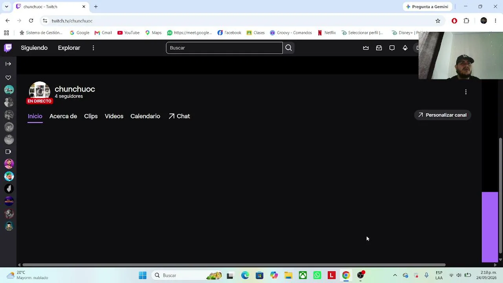This screenshot has height=283, width=503.
Task: Click the horizontal scrollbar at page bottom
Action: point(234,265)
